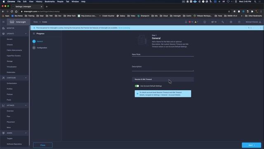Open the hamburger navigation menu icon
Screen dimensions: 264x149
(3, 22)
